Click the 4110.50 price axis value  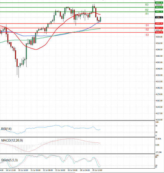(x=159, y=120)
